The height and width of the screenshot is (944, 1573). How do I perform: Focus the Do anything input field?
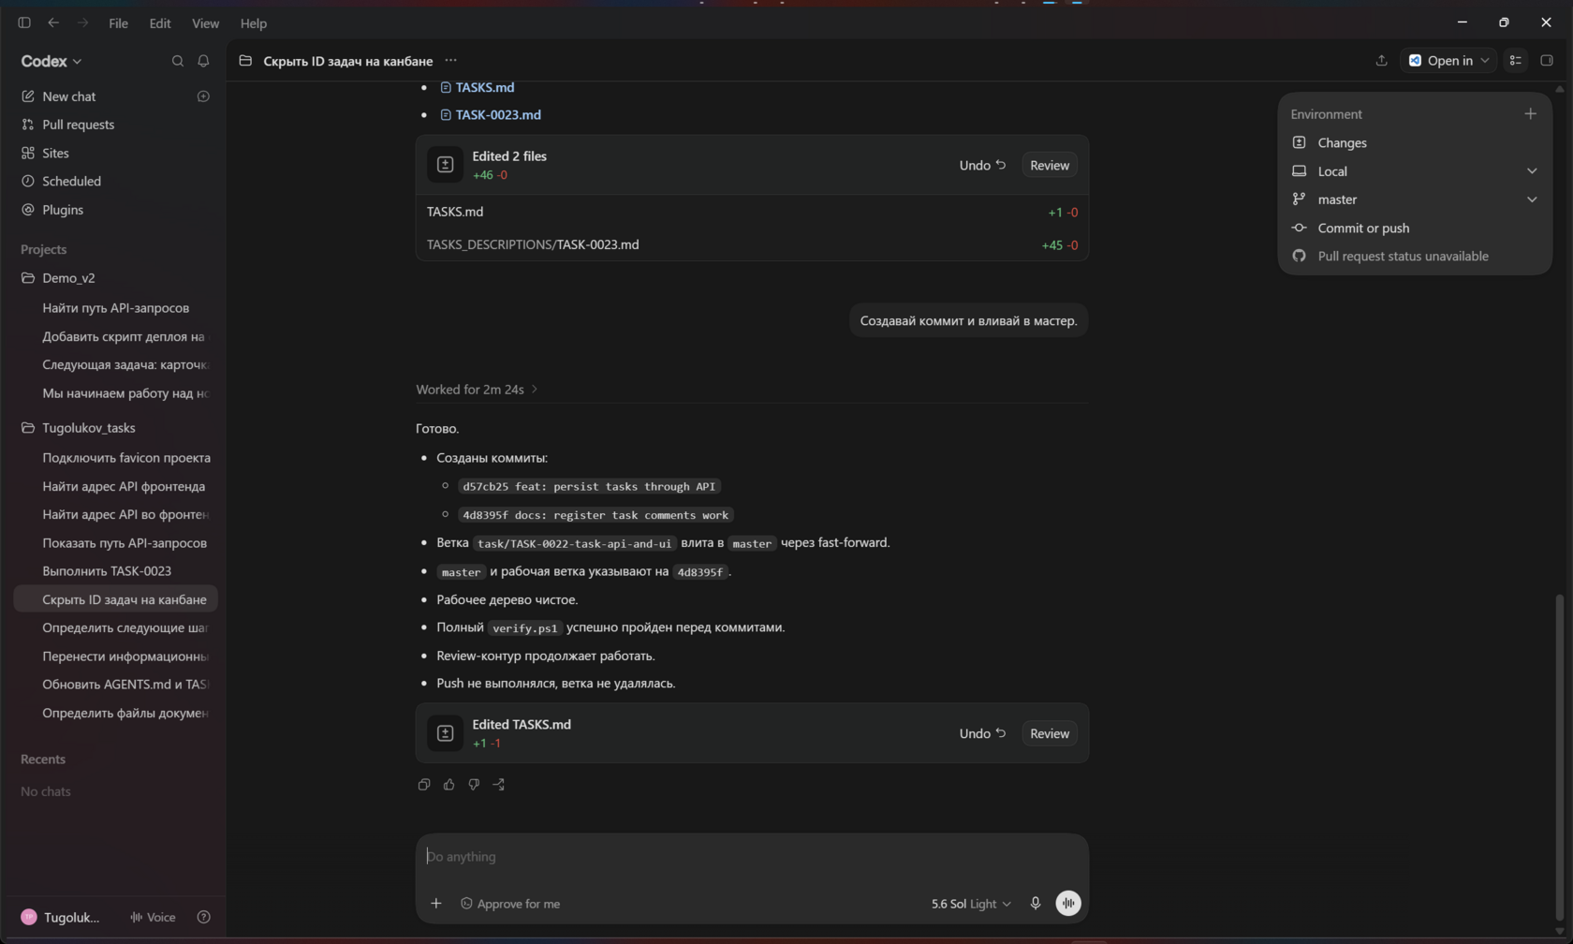point(752,857)
